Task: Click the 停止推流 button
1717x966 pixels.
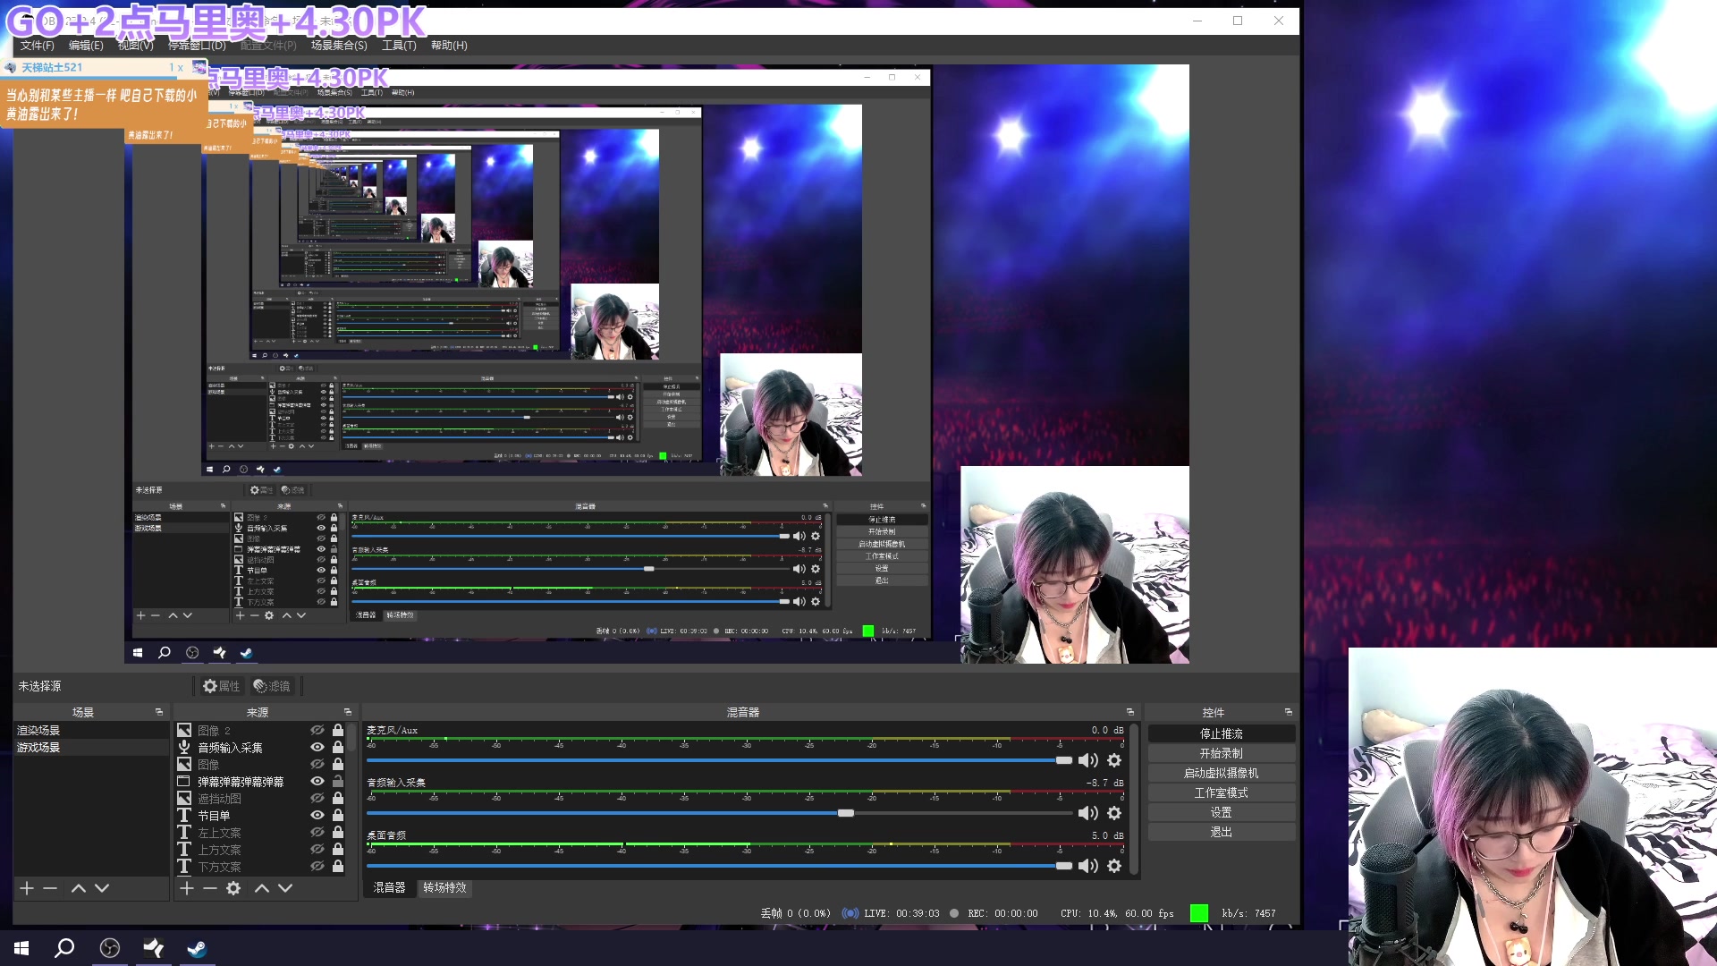Action: [1221, 733]
